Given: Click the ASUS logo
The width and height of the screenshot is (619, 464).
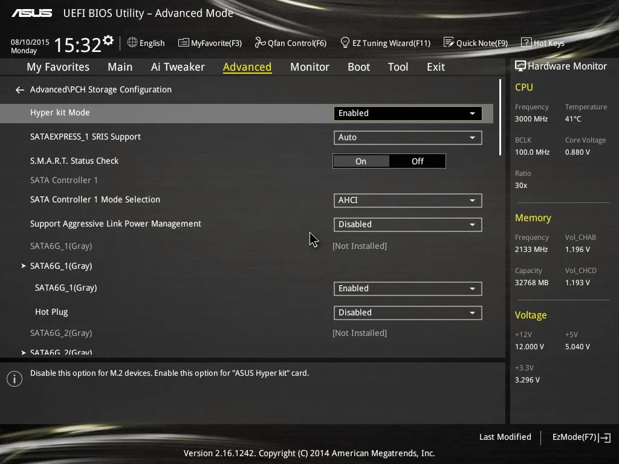Looking at the screenshot, I should [x=31, y=13].
